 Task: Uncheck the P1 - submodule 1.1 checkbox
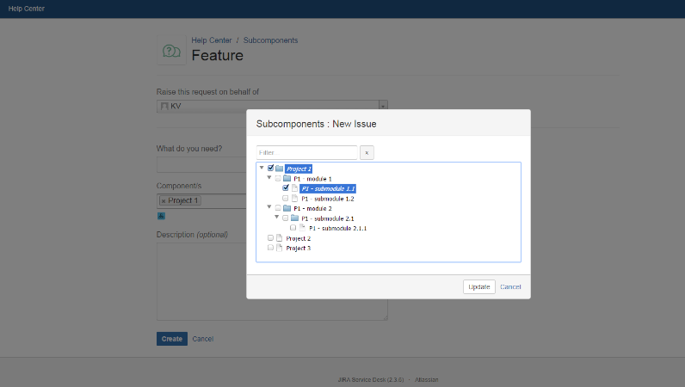point(286,187)
